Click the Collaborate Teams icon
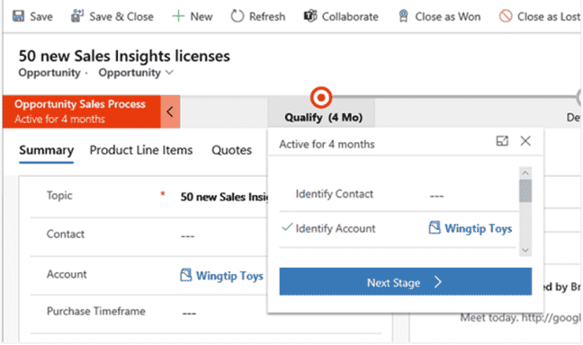This screenshot has width=583, height=345. pyautogui.click(x=310, y=16)
